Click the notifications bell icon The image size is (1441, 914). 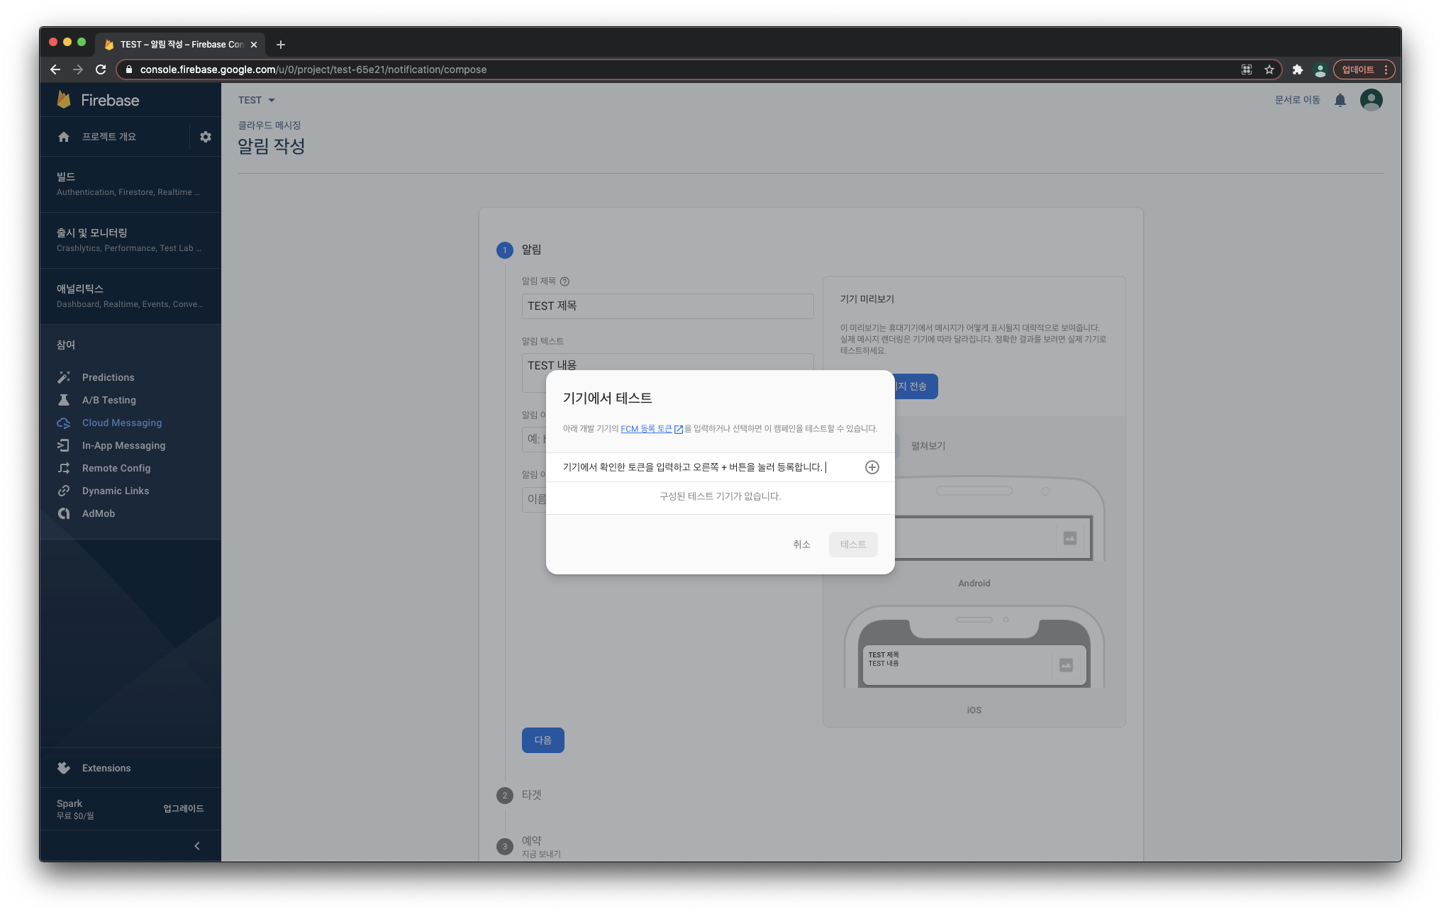click(x=1340, y=100)
